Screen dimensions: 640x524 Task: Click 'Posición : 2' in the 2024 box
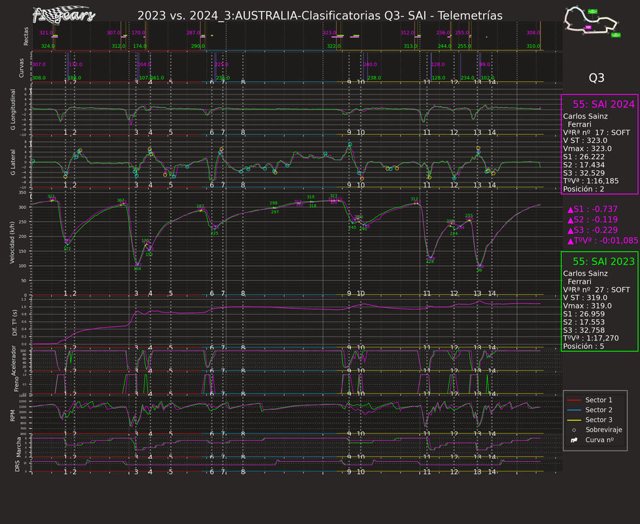coord(583,189)
